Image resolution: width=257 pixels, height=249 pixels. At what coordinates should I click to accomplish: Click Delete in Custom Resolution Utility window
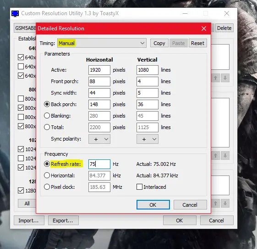(x=224, y=28)
